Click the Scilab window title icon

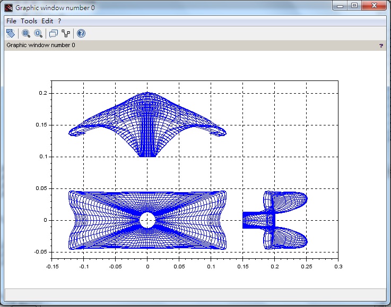[8, 8]
